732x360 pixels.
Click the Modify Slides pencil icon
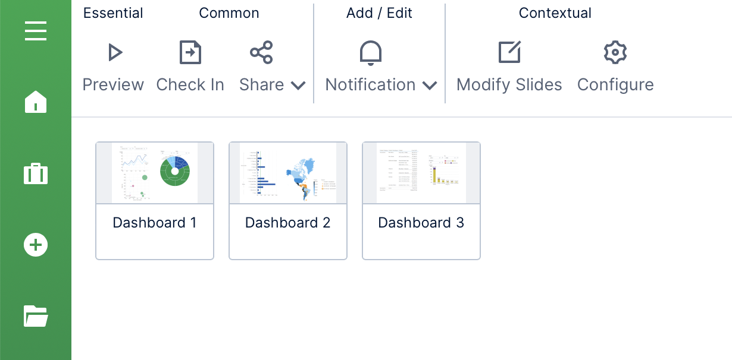(509, 53)
